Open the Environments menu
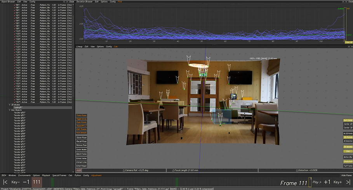 coord(24,175)
